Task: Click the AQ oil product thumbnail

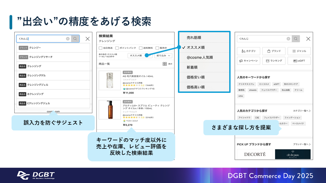Action: click(110, 80)
